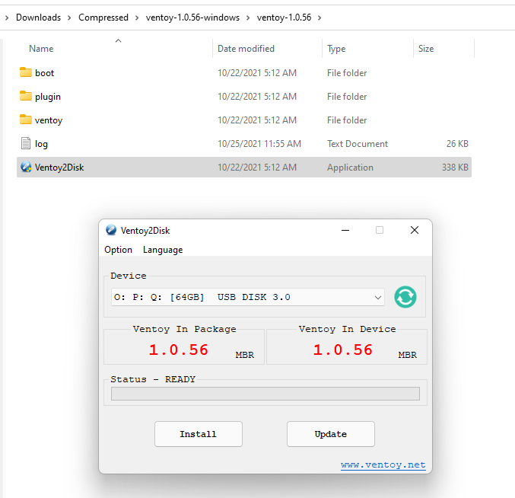Click MBR label in Ventoy In Package
The width and height of the screenshot is (515, 498).
pyautogui.click(x=245, y=355)
